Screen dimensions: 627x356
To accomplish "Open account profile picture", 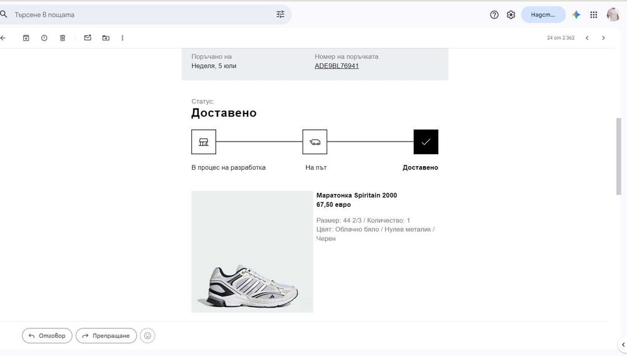I will [x=613, y=15].
